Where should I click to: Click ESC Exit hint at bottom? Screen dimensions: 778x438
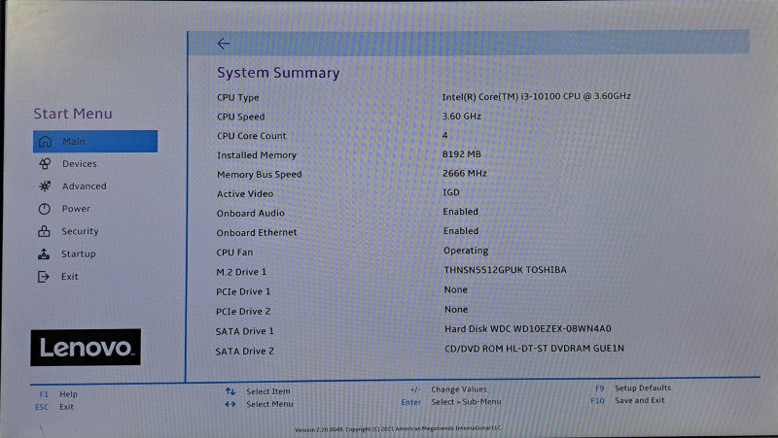coord(54,407)
